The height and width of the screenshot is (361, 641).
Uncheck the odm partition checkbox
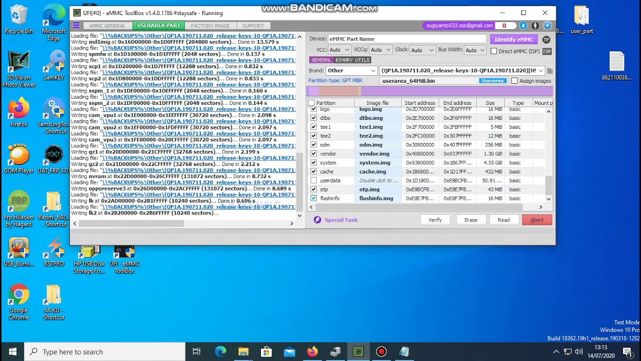[x=313, y=145]
